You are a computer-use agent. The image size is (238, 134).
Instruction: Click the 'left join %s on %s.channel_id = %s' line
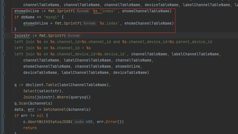click(x=53, y=48)
